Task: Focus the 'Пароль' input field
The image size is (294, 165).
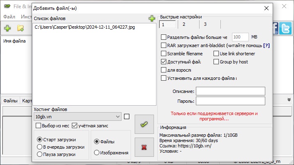Action: coord(230,101)
